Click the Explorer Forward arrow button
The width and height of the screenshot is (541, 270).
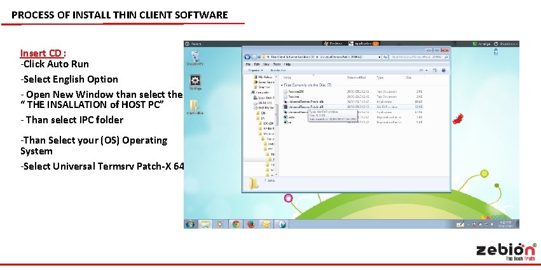click(254, 57)
